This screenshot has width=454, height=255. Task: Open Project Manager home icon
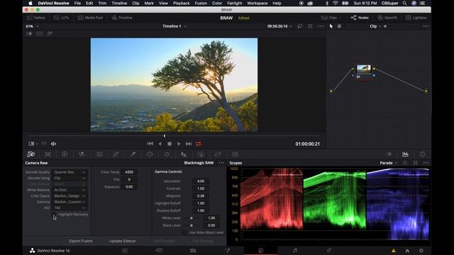[x=407, y=251]
